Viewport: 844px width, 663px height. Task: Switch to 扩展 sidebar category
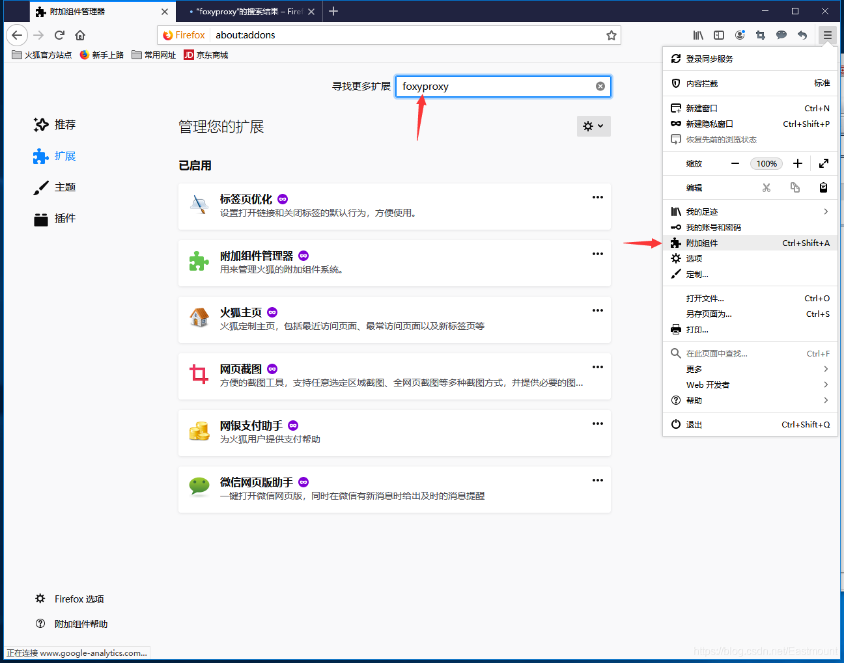[55, 156]
